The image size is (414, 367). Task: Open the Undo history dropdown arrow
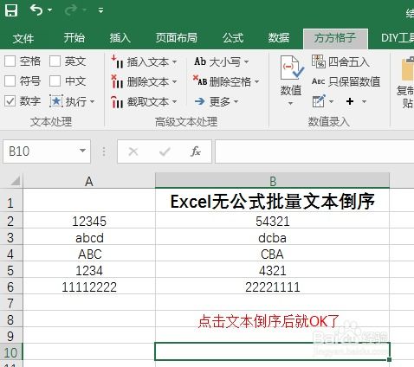coord(50,10)
